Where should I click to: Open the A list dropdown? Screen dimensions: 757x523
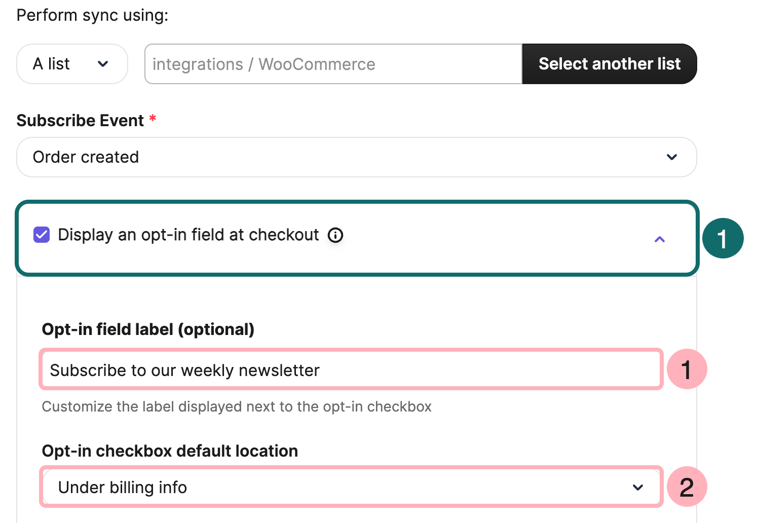pyautogui.click(x=72, y=64)
